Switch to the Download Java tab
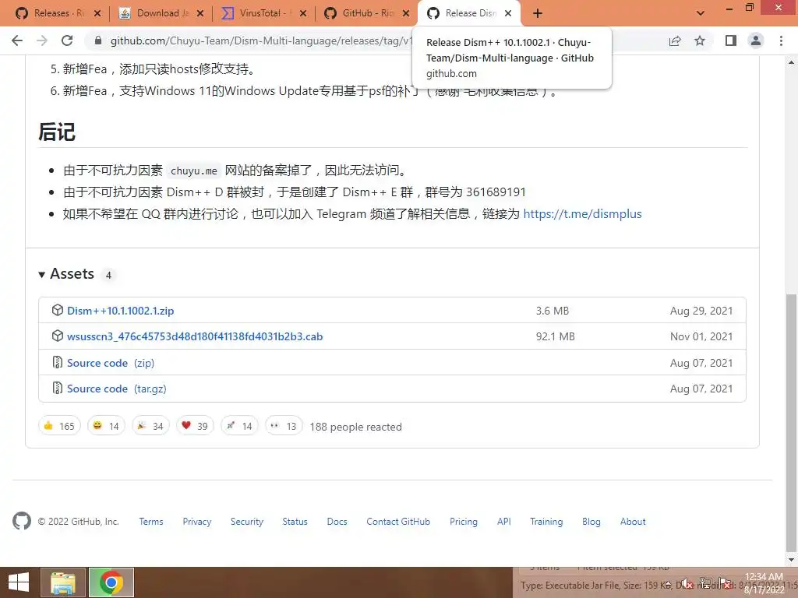Viewport: 798px width, 598px height. point(159,13)
